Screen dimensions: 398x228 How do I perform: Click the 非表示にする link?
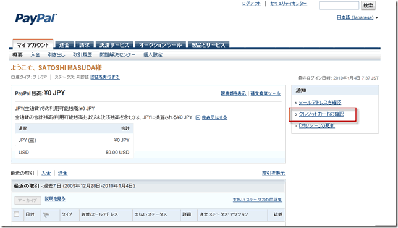click(214, 117)
